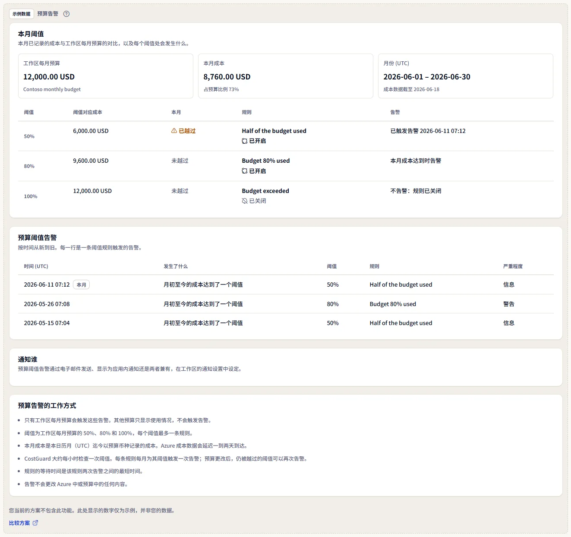This screenshot has width=571, height=537.
Task: Click the 6,000.00 USD threshold cost
Action: (x=91, y=131)
